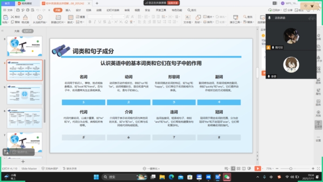Open the font name combo box
This screenshot has height=182, width=323.
100,16
